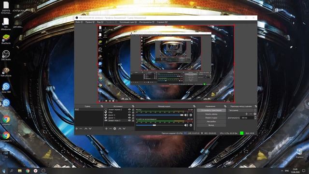309x174 pixels.
Task: Click Режим студии button
Action: [x=211, y=118]
